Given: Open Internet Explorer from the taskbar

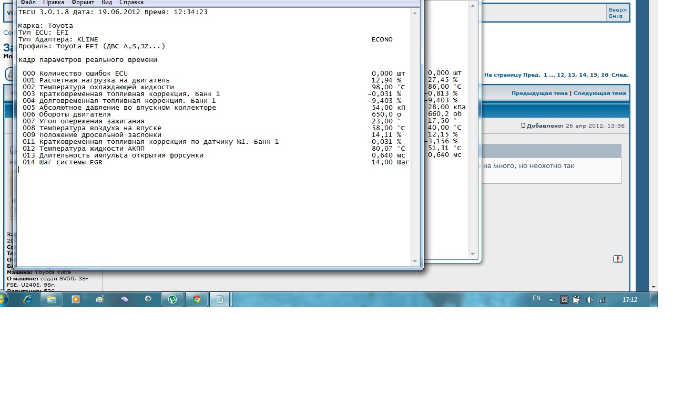Looking at the screenshot, I should coord(27,299).
